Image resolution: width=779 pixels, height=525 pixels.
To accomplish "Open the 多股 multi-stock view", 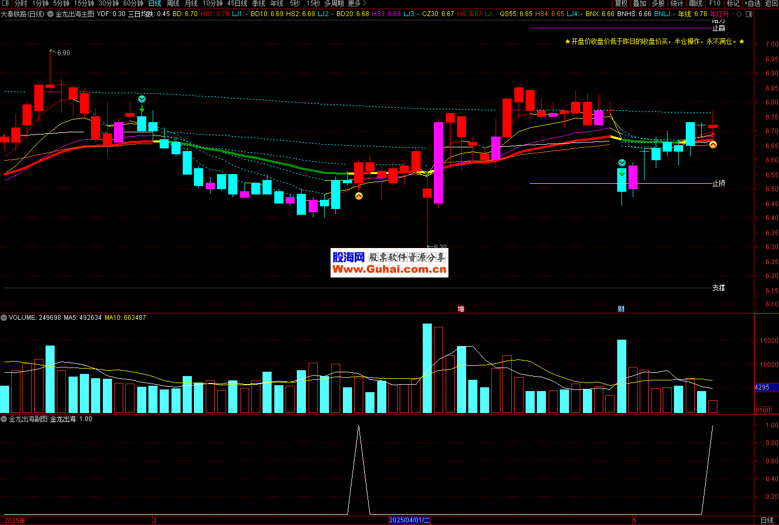I will tap(658, 4).
